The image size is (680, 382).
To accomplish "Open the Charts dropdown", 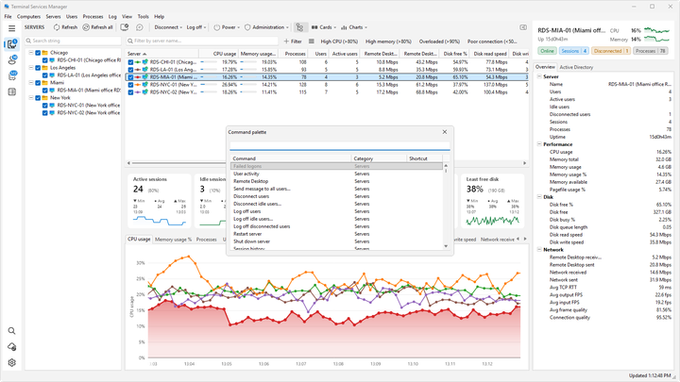I will (354, 27).
